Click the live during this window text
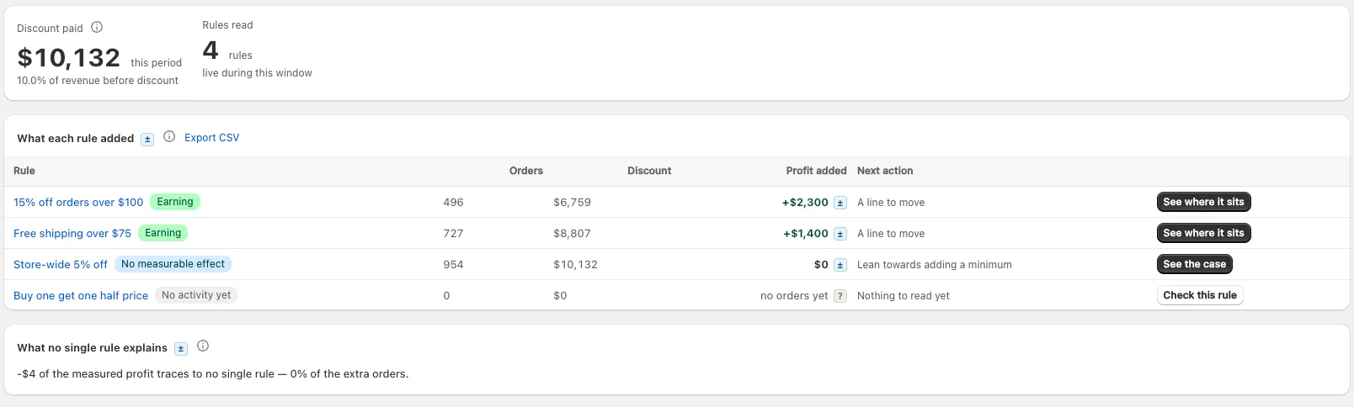 click(257, 73)
